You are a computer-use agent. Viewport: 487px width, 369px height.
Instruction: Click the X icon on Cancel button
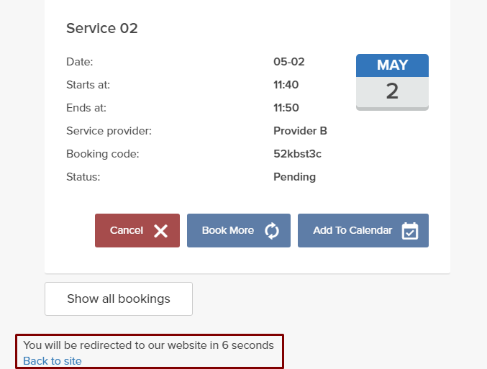point(160,231)
